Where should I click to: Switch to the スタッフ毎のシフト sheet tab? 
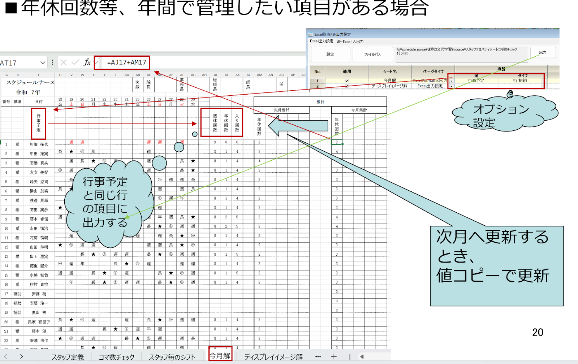172,357
